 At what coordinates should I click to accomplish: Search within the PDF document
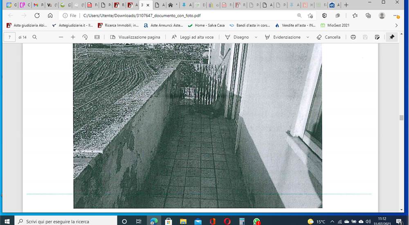(34, 37)
